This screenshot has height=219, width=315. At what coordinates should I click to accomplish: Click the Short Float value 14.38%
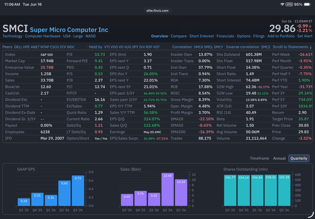(252, 67)
